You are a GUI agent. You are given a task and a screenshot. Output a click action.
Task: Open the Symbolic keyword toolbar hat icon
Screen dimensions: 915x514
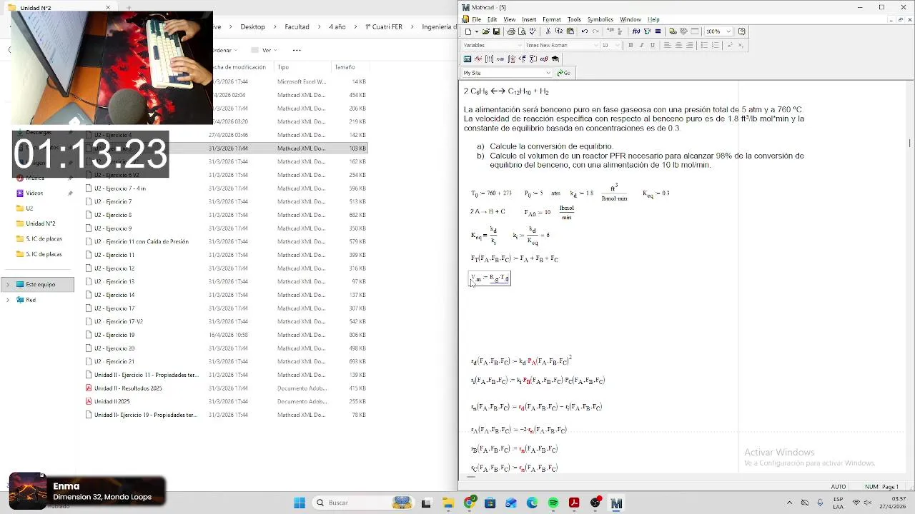[x=555, y=59]
